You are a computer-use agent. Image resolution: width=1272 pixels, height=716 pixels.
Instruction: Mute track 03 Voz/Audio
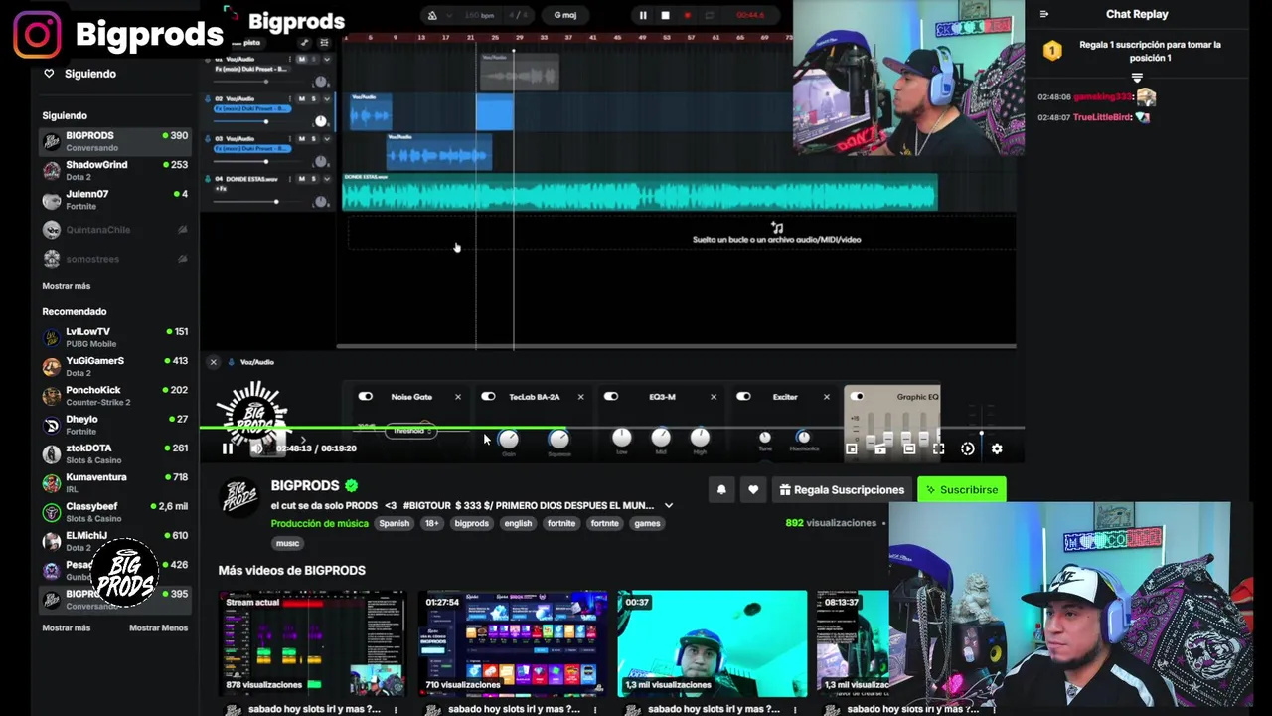point(302,138)
